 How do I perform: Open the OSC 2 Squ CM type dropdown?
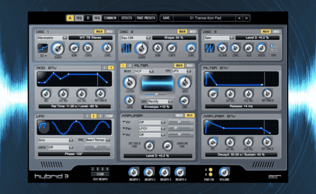pos(135,38)
